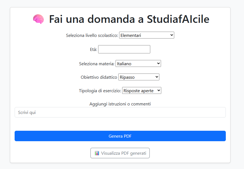Click the arrow on the Elementari select box

[172, 35]
